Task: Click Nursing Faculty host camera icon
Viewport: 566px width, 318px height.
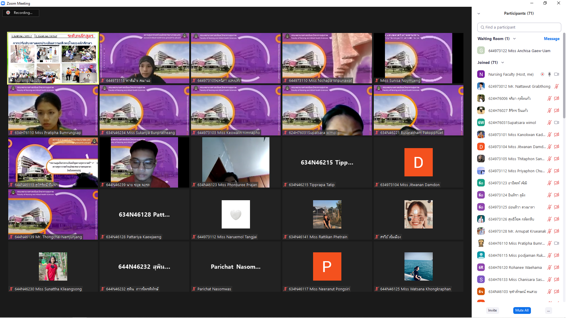Action: [557, 74]
